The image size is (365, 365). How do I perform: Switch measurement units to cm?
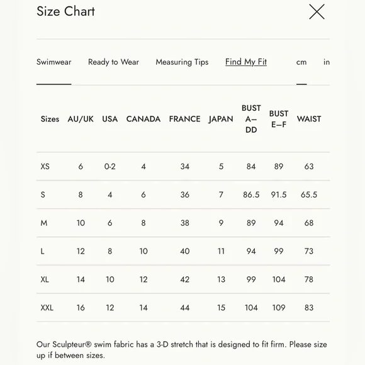(301, 62)
